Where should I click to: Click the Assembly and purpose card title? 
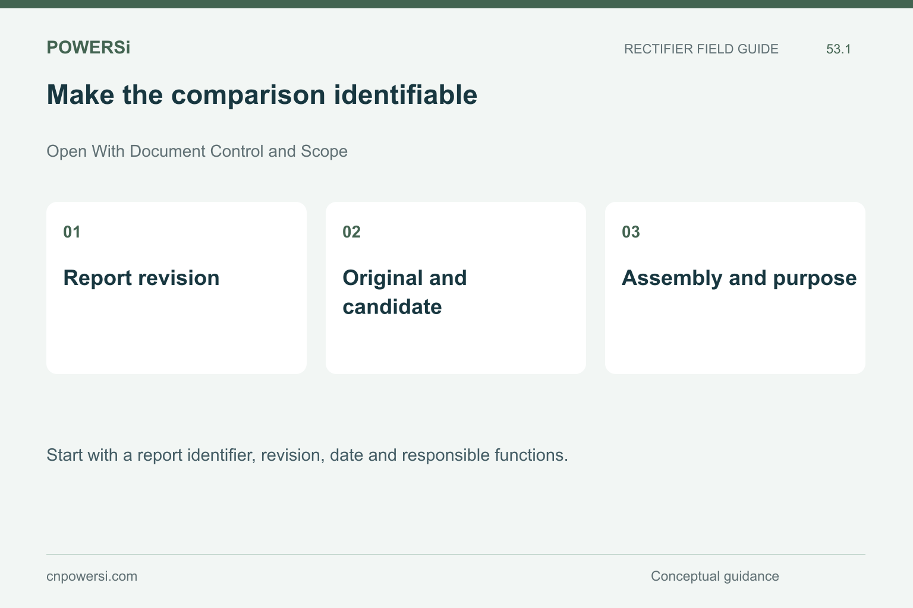click(739, 278)
